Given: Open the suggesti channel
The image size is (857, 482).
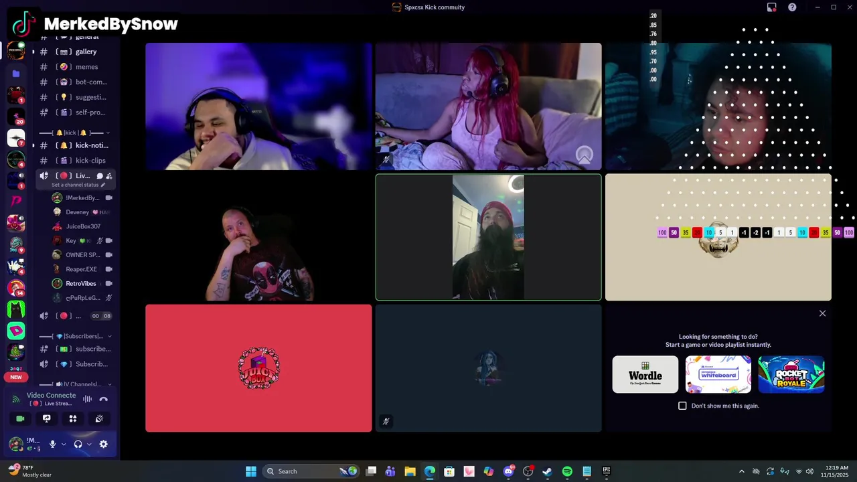Looking at the screenshot, I should pos(75,97).
